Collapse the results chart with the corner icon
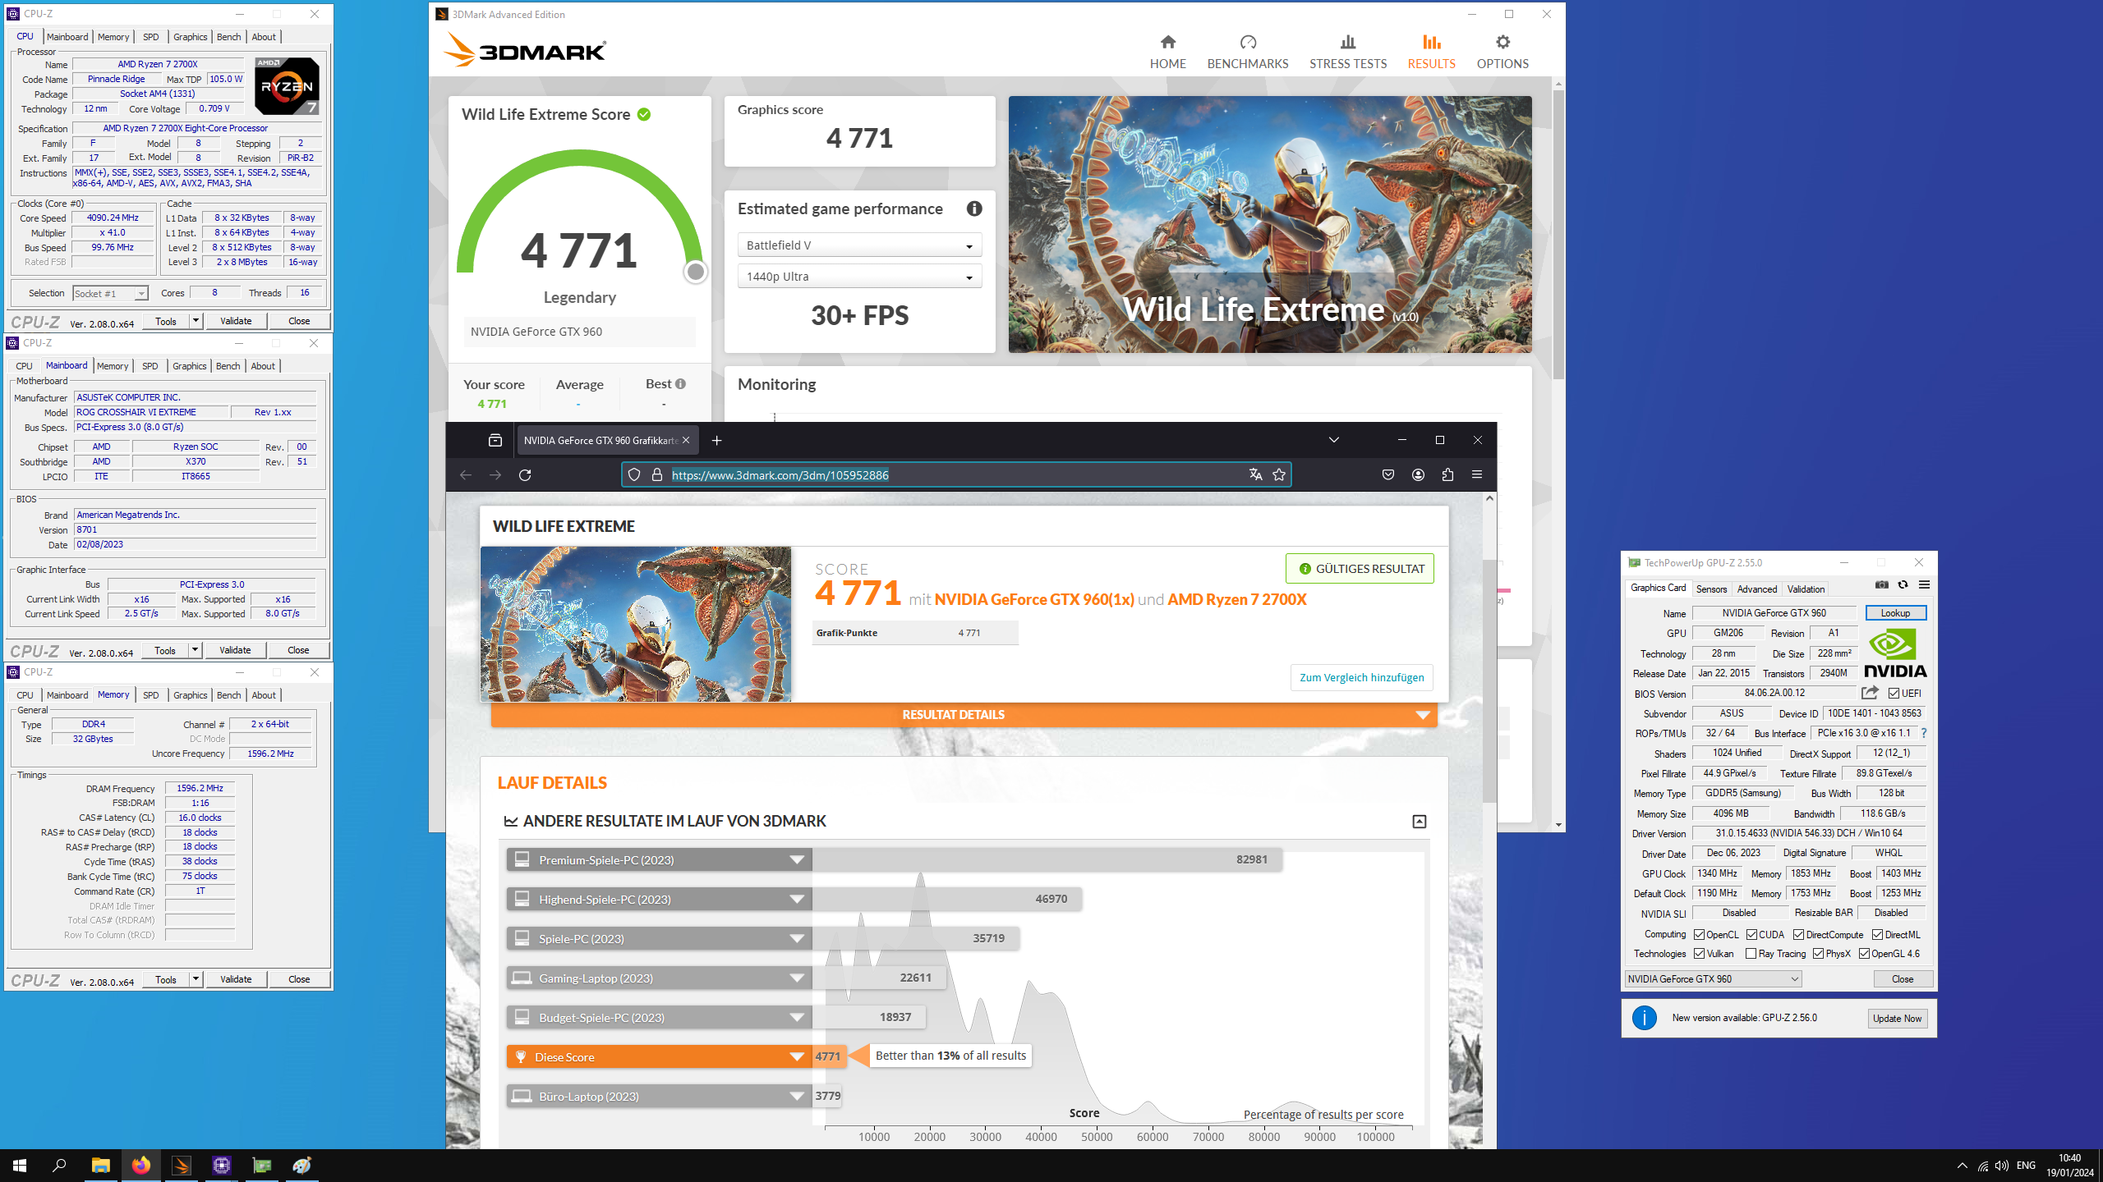 [1419, 822]
